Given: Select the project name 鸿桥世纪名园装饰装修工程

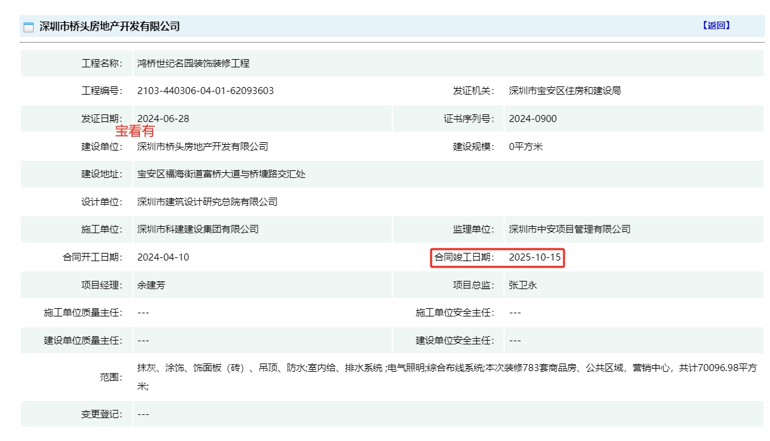Looking at the screenshot, I should (x=193, y=64).
